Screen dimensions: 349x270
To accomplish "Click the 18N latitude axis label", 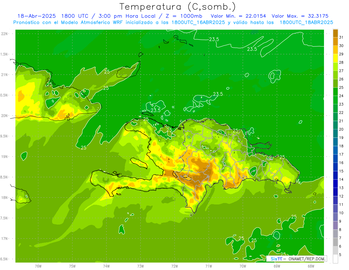I will pos(5,197).
